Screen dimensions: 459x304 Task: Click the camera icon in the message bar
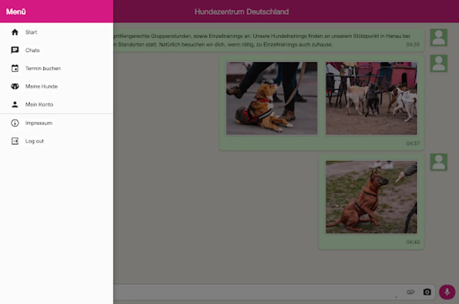[427, 292]
